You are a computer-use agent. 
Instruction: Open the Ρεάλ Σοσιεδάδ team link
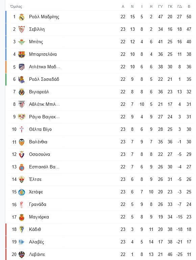pos(44,79)
